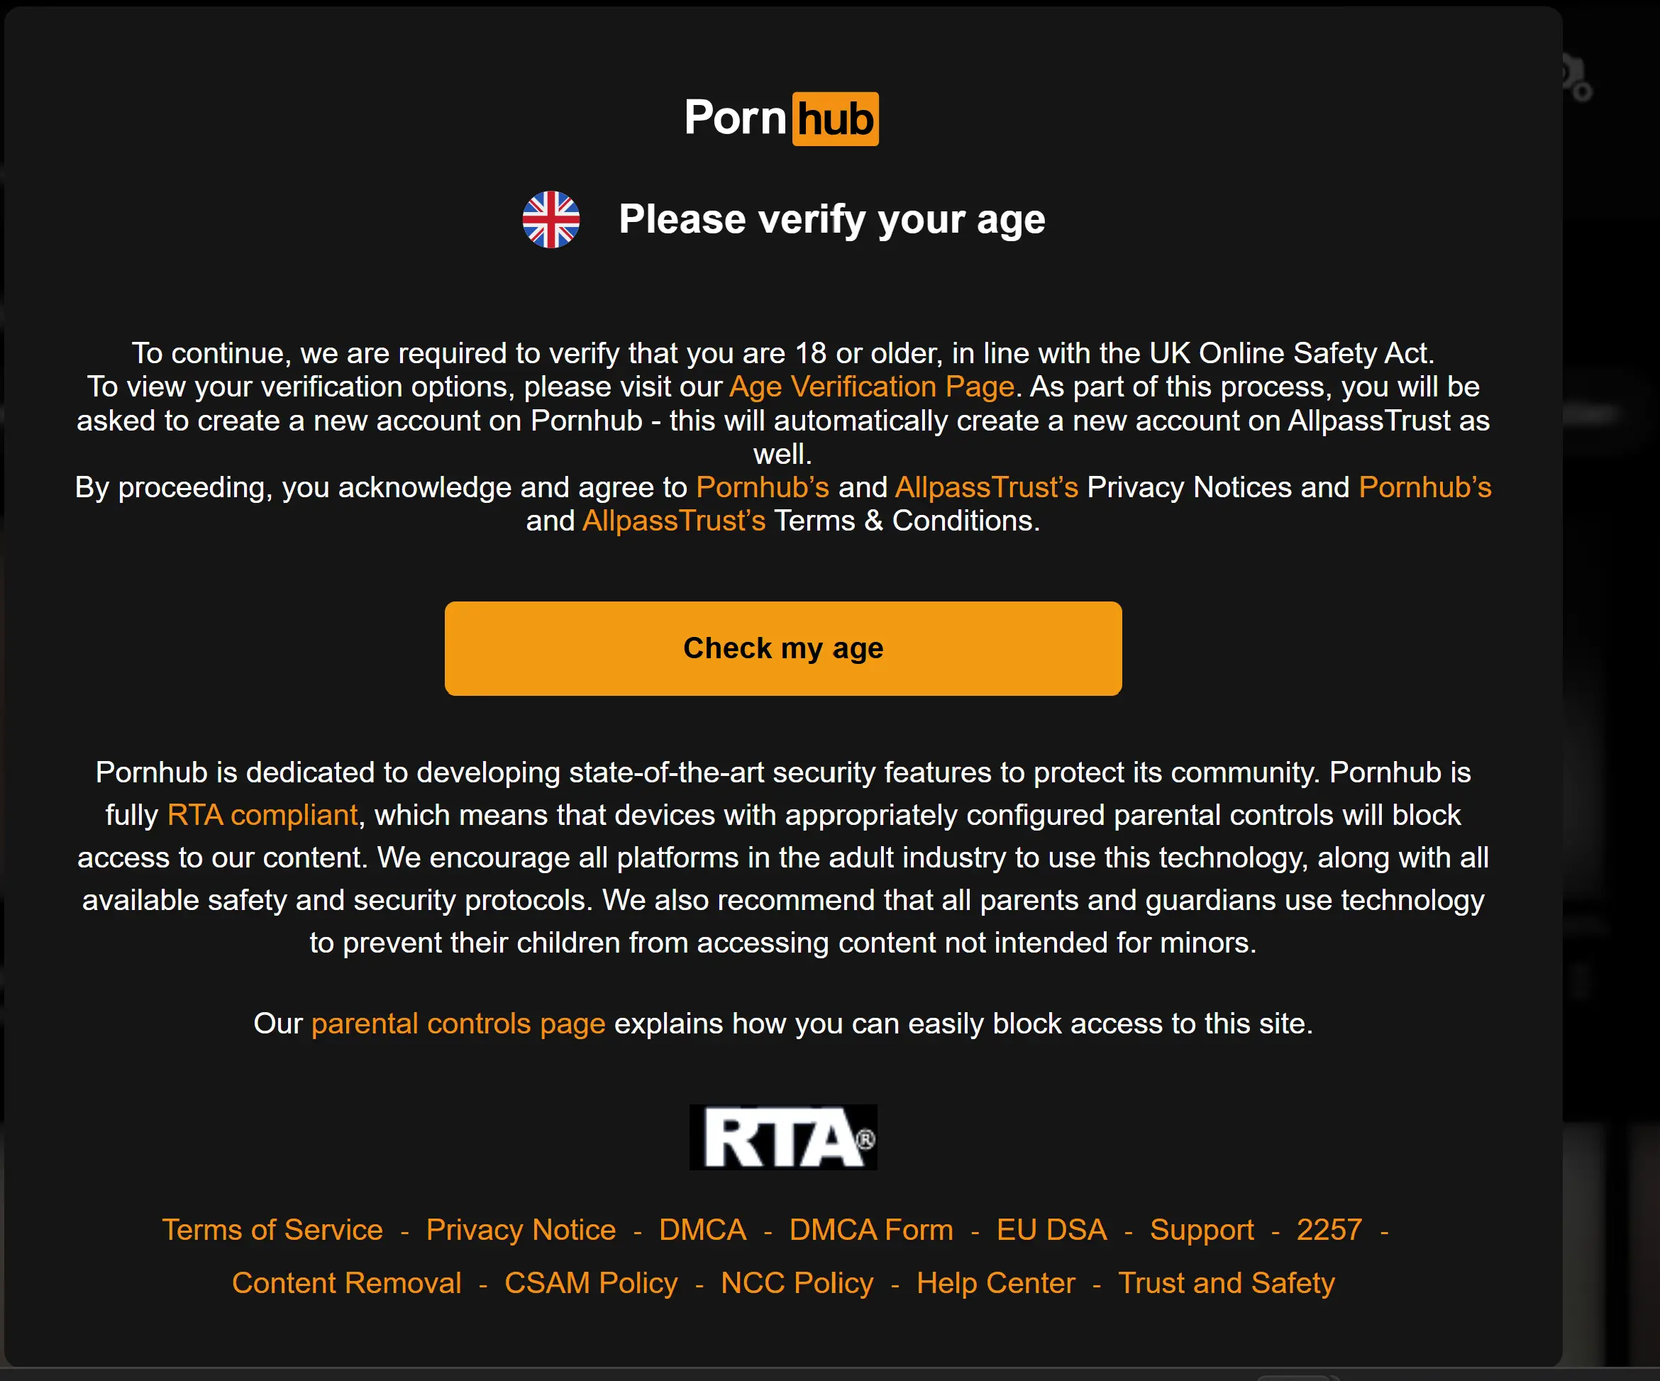
Task: Open the 2257 link
Action: (1329, 1230)
